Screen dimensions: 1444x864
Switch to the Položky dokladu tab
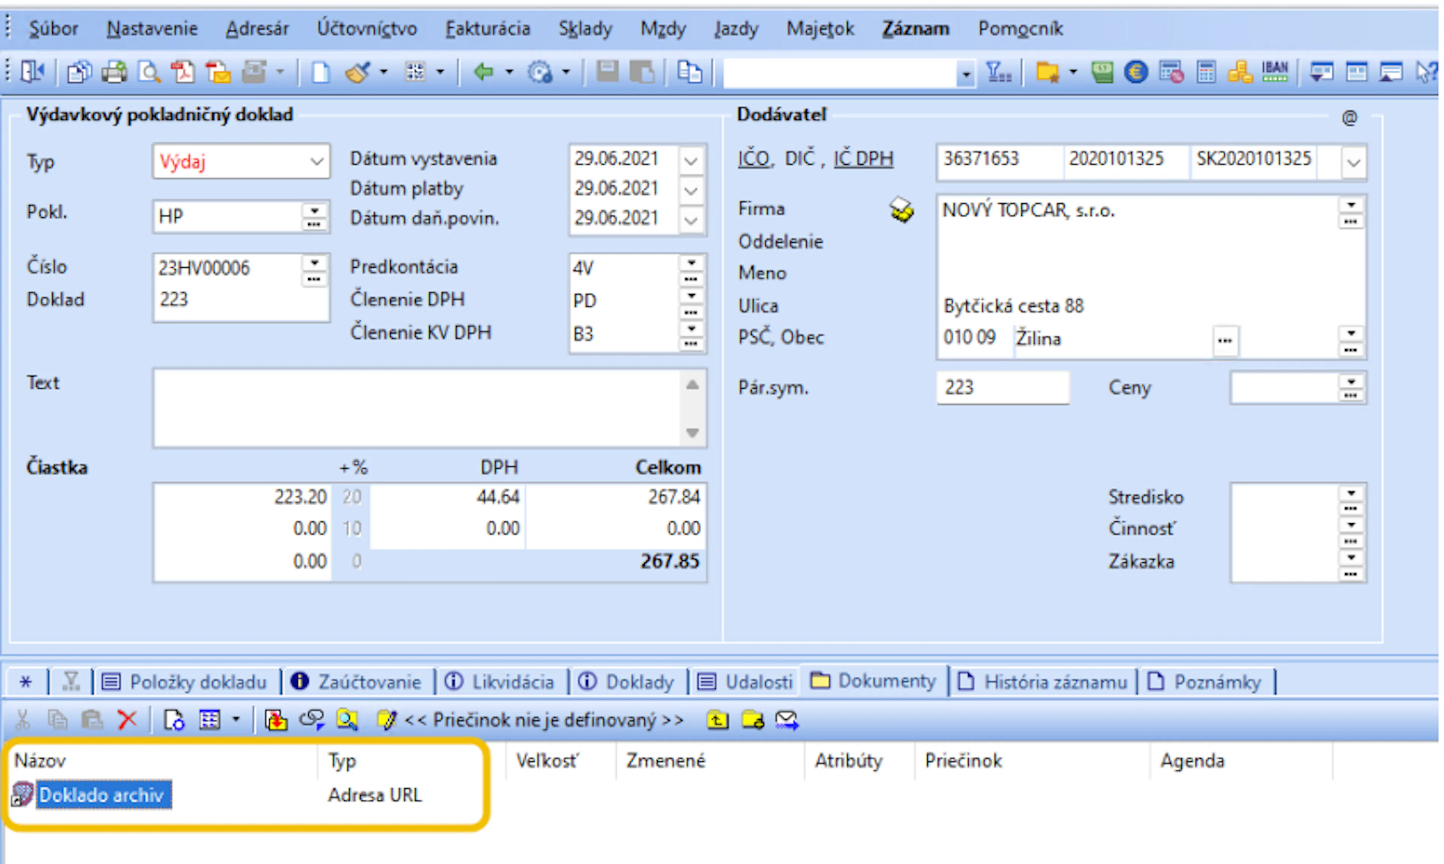[185, 682]
